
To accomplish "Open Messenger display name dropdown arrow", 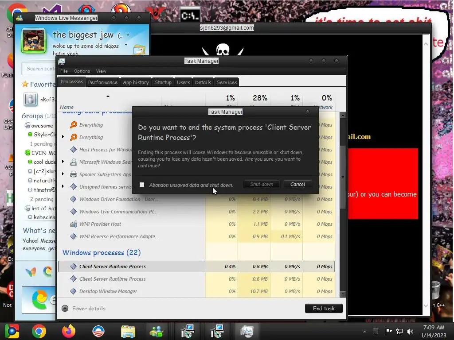I will 128,35.
